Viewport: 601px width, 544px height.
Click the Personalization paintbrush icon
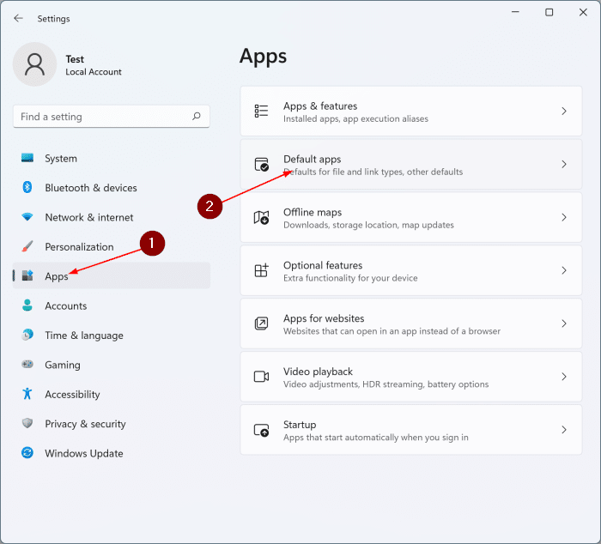tap(27, 246)
